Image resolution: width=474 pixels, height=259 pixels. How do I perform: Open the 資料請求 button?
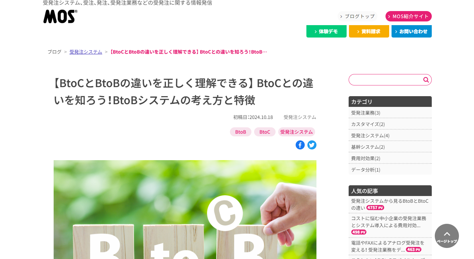pyautogui.click(x=369, y=31)
